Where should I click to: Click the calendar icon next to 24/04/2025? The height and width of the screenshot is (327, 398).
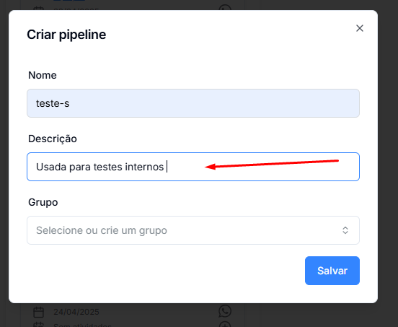[x=39, y=313]
